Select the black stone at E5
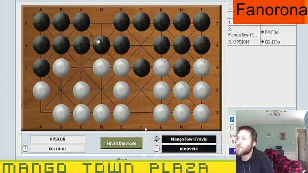 tap(121, 22)
